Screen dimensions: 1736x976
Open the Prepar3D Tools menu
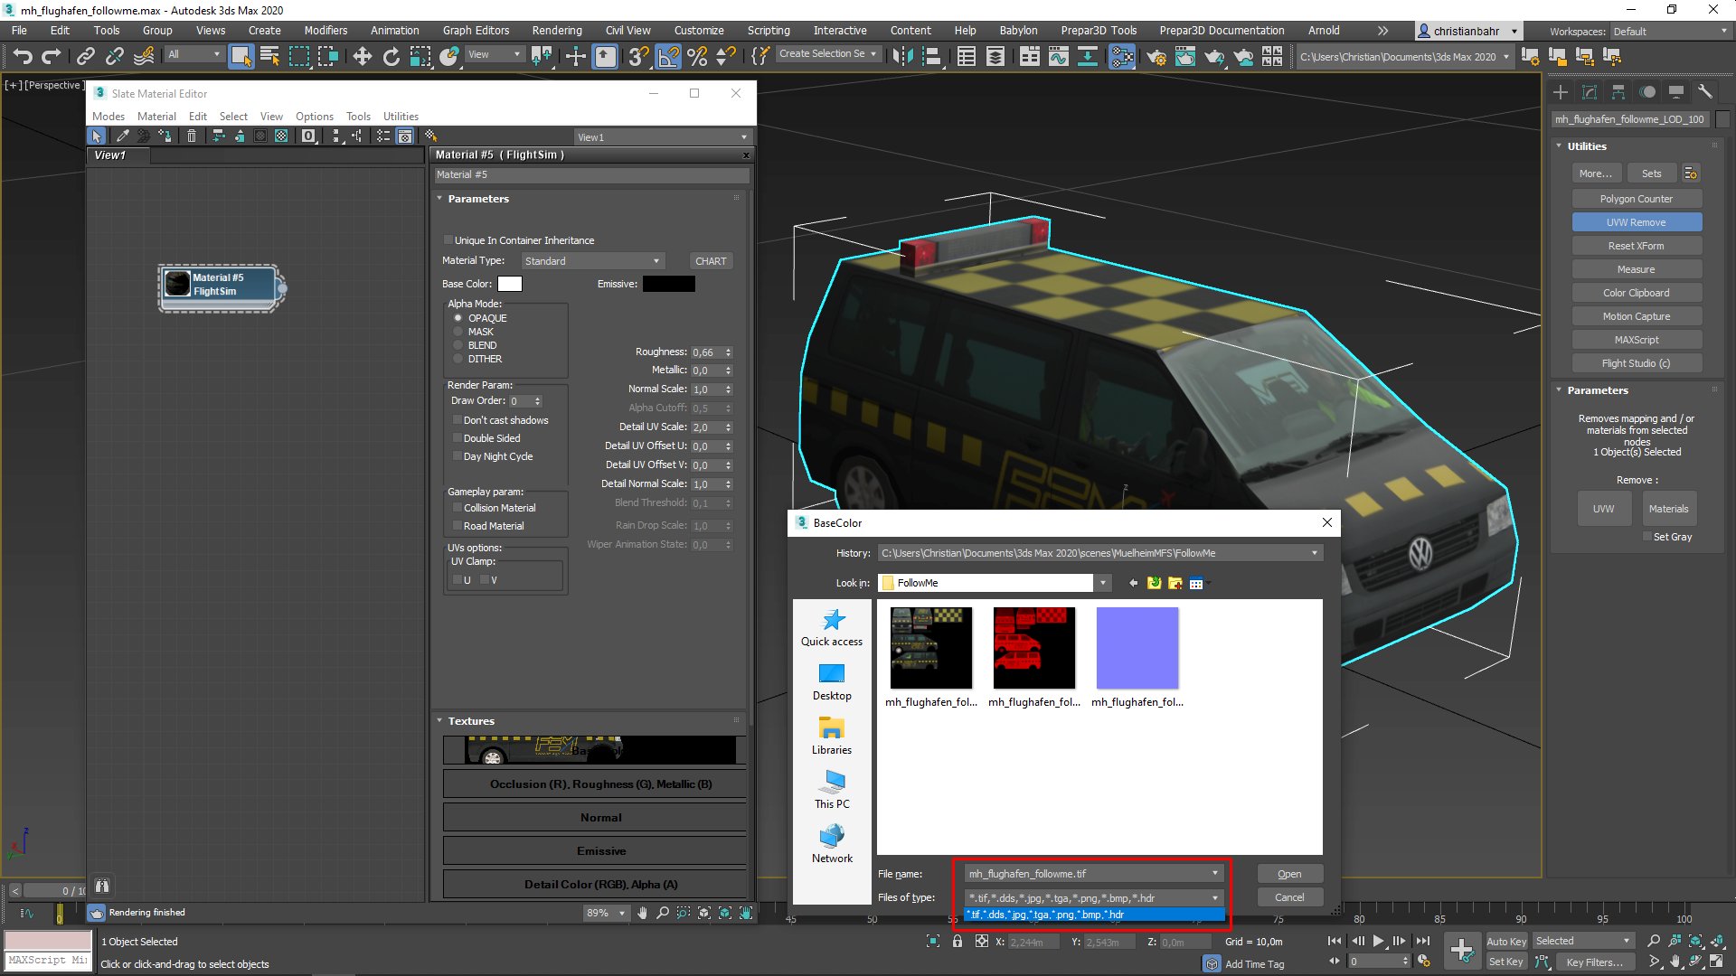1099,31
